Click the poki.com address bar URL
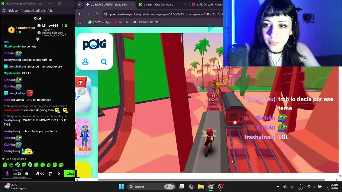The image size is (342, 192). (x=166, y=14)
